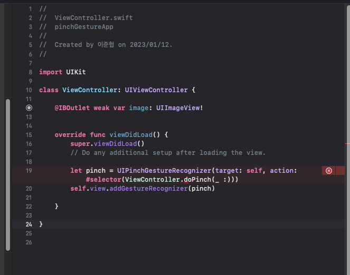Click 'UIKit' on line 8
This screenshot has width=350, height=275.
[76, 72]
